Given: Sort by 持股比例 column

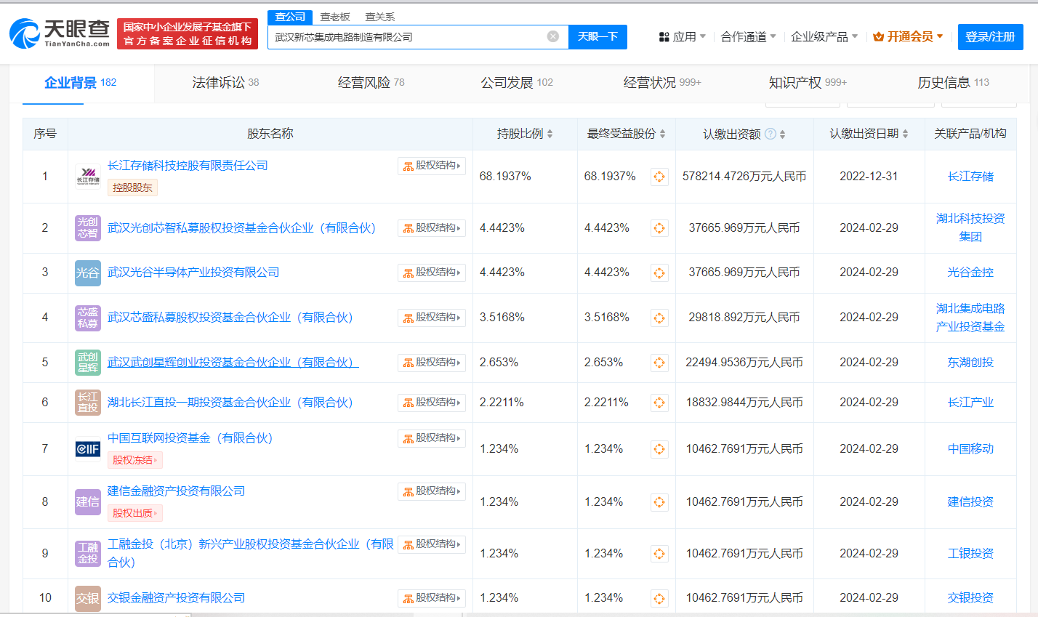Looking at the screenshot, I should point(550,134).
